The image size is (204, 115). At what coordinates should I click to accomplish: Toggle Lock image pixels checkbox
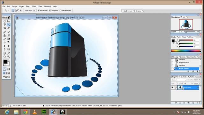(x=180, y=83)
